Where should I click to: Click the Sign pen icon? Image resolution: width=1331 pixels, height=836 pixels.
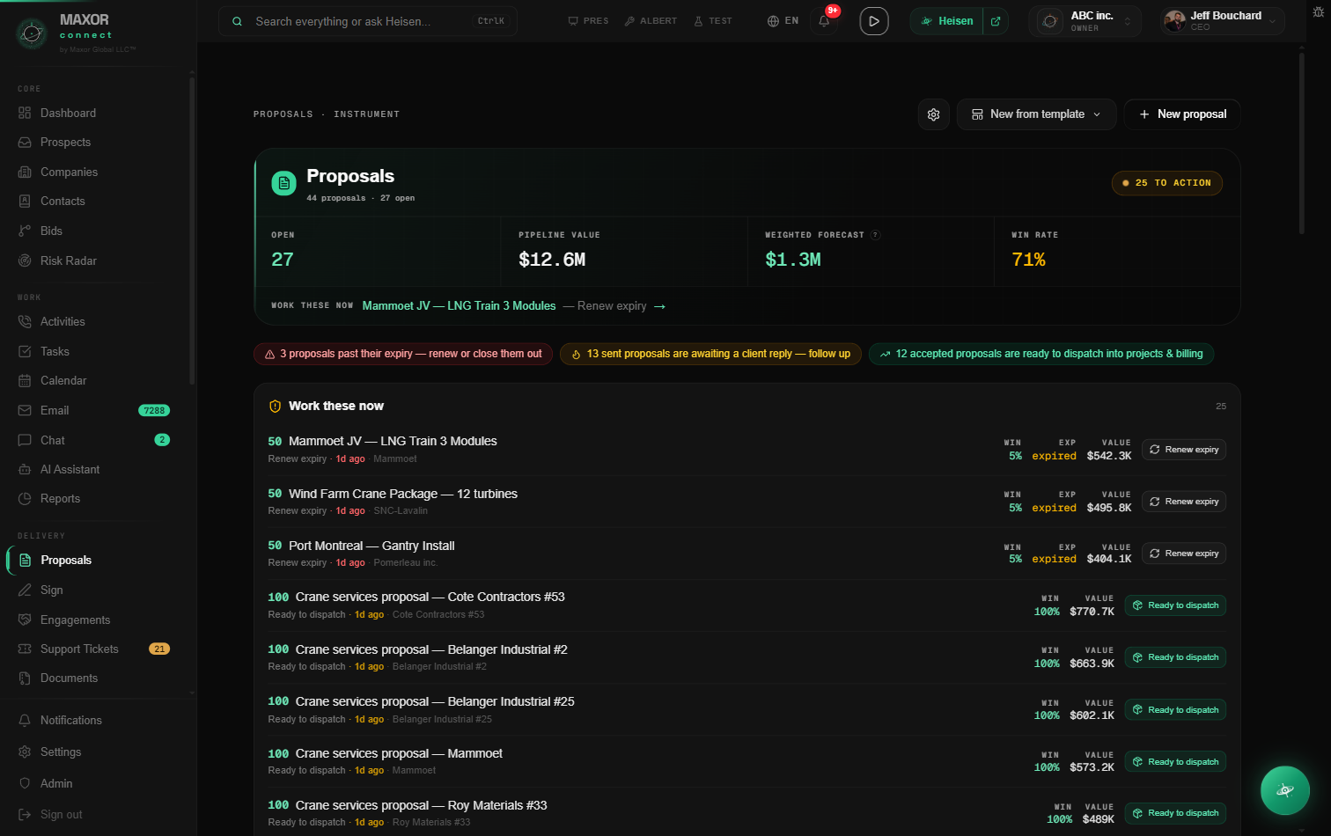tap(25, 590)
